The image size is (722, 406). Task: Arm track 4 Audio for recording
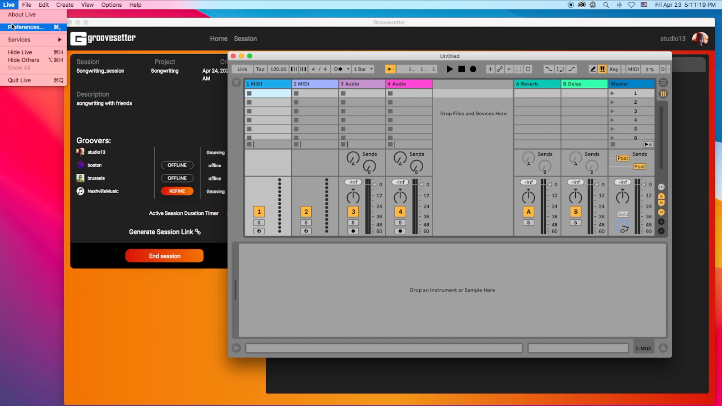[400, 231]
